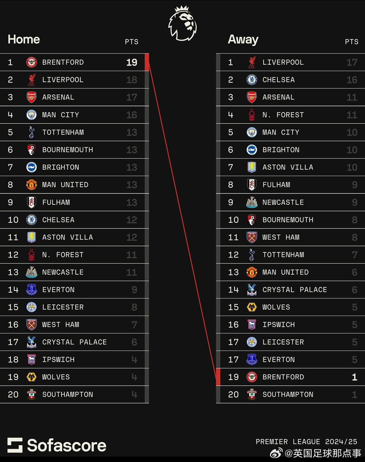Click Newcastle's crest in the Away table
Viewport: 365px width, 462px height.
(252, 202)
